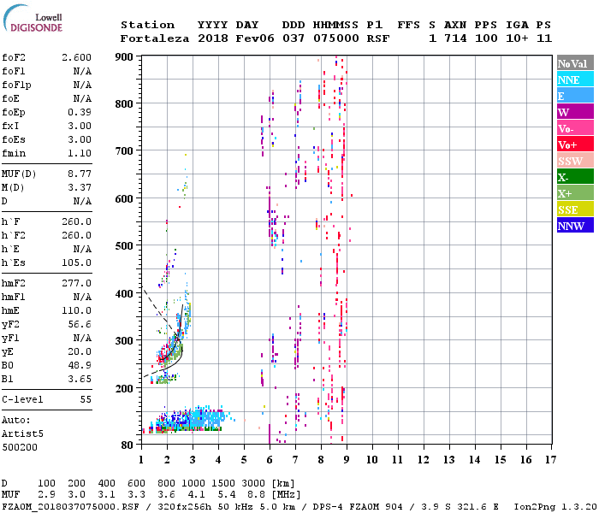Click the Ion2Png 1.3.20 version label
Screen dimensions: 599x513
pyautogui.click(x=555, y=506)
